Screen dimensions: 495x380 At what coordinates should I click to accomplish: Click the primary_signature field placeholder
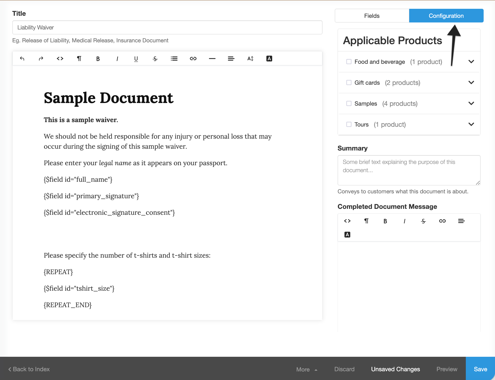click(x=91, y=196)
